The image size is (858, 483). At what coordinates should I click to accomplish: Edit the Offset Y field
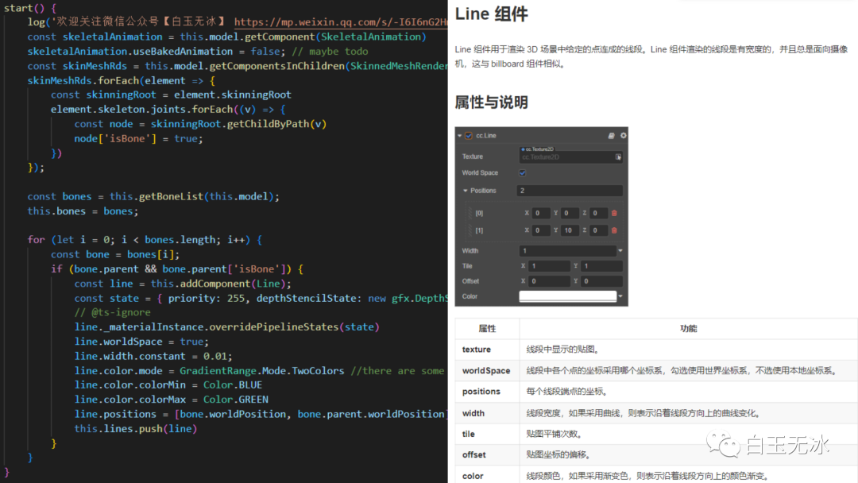pos(601,281)
